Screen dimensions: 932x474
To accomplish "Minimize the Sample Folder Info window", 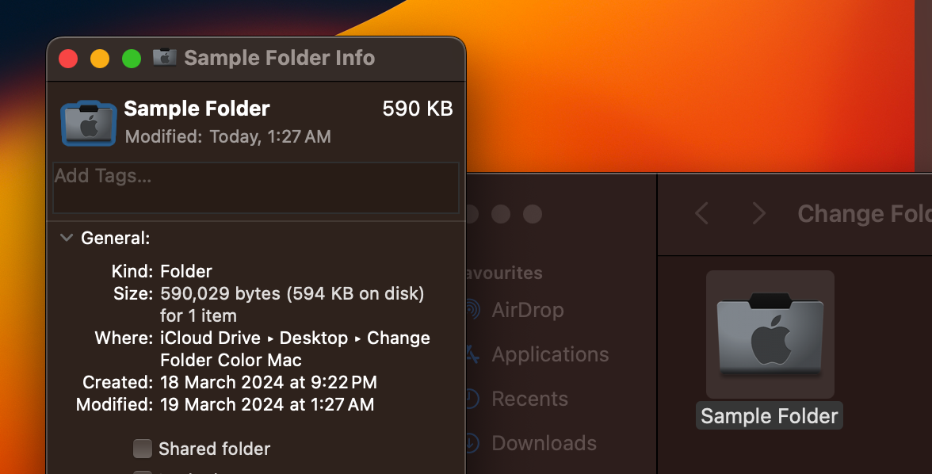I will (100, 58).
